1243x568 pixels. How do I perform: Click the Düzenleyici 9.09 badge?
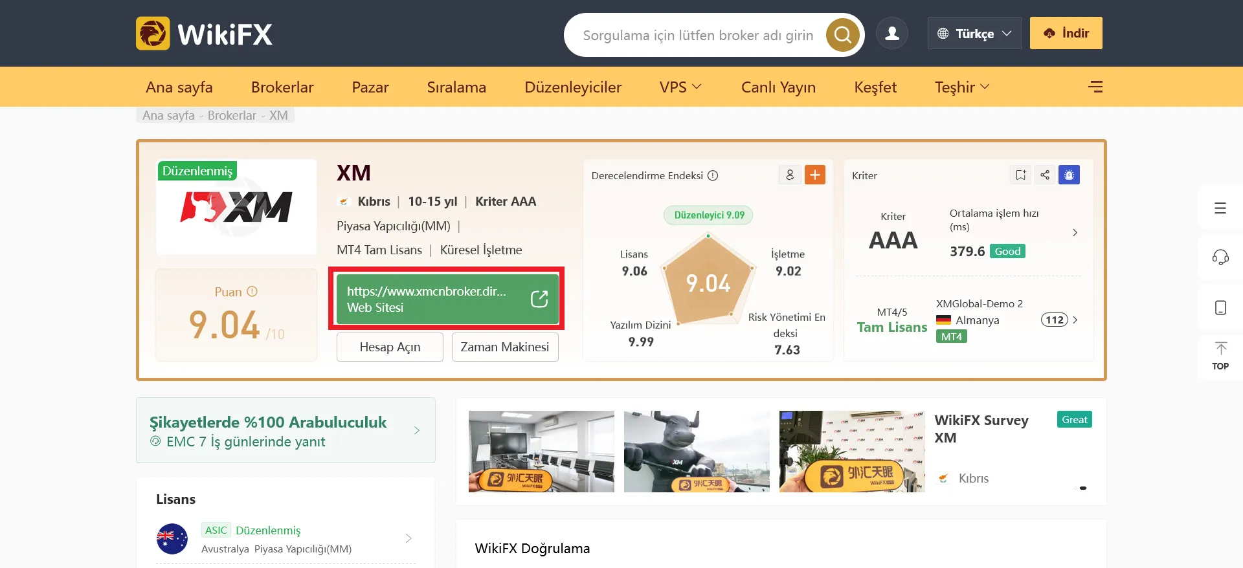point(709,215)
